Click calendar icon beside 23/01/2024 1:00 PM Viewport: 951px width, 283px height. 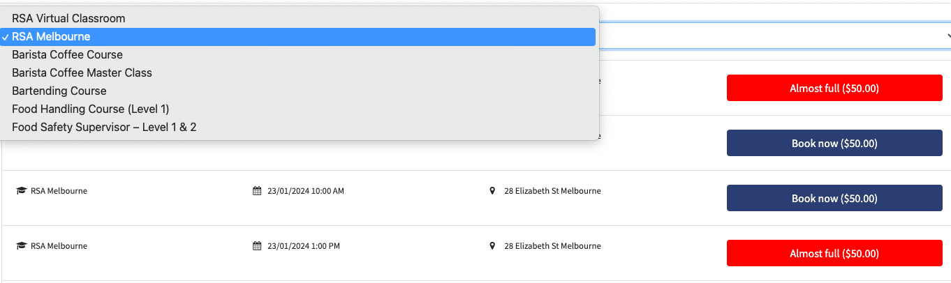tap(256, 246)
